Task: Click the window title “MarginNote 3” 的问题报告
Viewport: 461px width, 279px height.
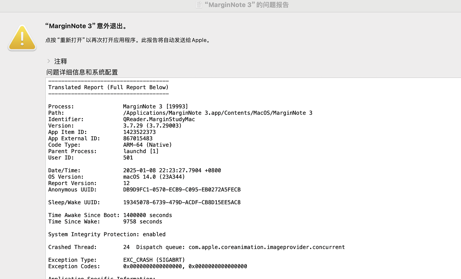Action: coord(247,5)
